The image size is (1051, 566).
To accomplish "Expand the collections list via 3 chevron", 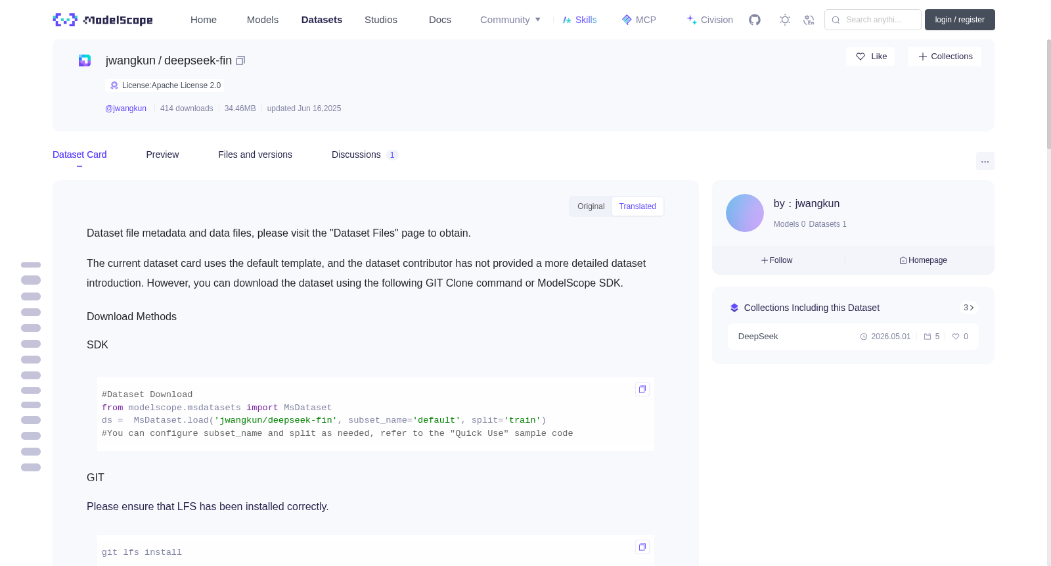I will (x=968, y=308).
